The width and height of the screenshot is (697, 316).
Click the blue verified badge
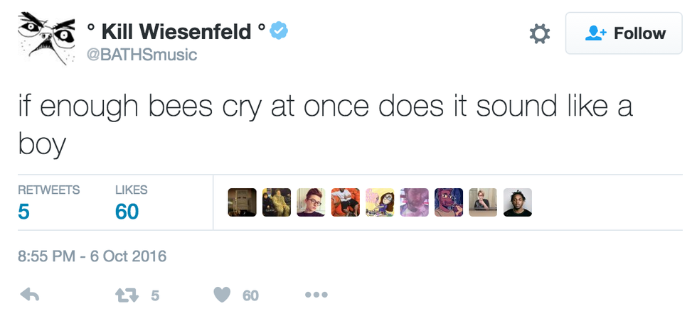click(279, 31)
